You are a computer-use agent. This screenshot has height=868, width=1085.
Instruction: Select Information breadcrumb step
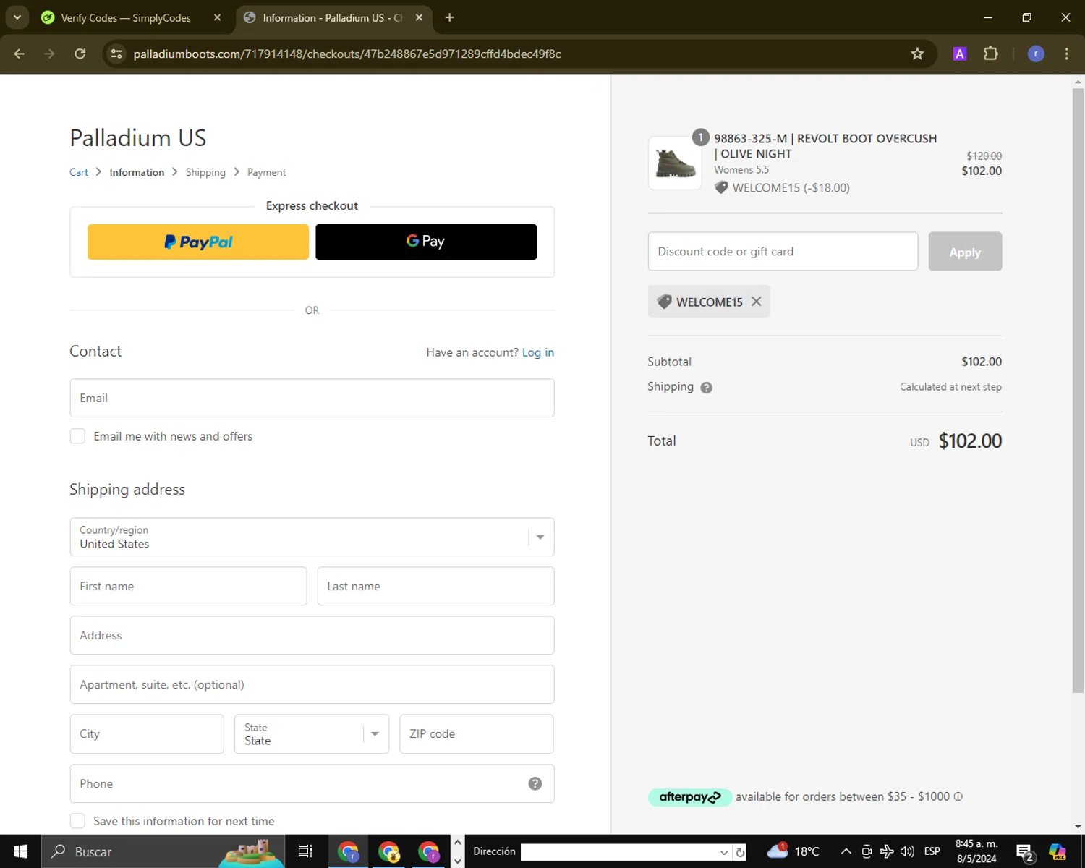(137, 172)
